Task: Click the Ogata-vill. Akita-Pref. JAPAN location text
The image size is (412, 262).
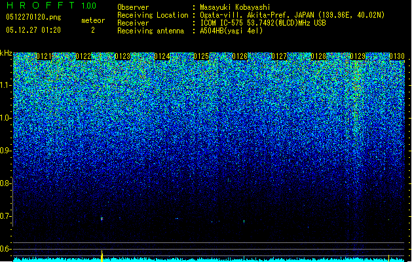Action: click(292, 15)
